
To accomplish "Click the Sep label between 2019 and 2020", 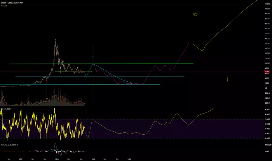I will pos(117,159).
